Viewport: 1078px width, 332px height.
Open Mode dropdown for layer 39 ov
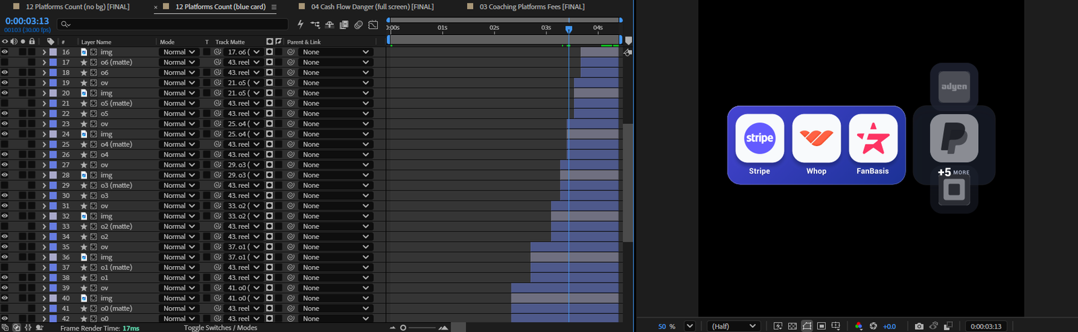pyautogui.click(x=179, y=288)
